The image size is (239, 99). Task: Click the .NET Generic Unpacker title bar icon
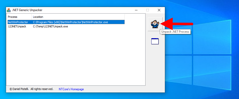click(x=9, y=10)
